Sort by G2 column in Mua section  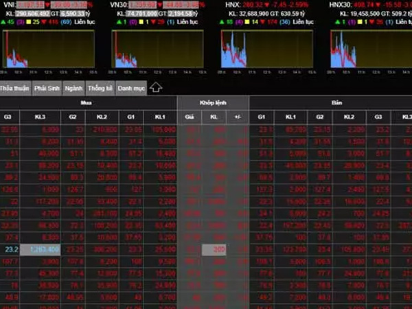(73, 117)
